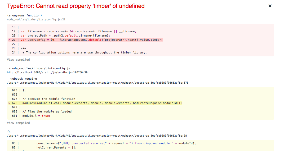
Task: Click the (anonymous function) stack frame label
Action: click(24, 15)
